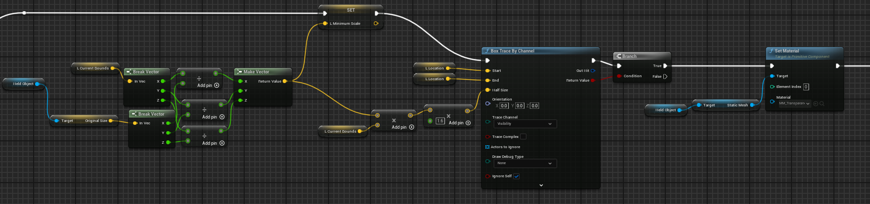Viewport: 870px width, 204px height.
Task: Click the Half Size input pin
Action: point(487,90)
